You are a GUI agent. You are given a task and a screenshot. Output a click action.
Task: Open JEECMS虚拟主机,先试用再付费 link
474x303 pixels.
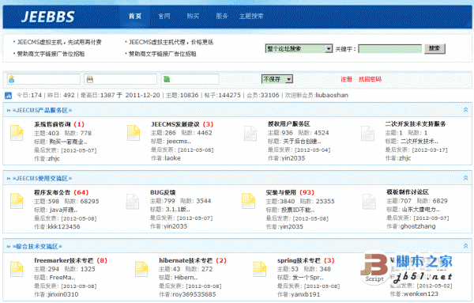pyautogui.click(x=59, y=42)
